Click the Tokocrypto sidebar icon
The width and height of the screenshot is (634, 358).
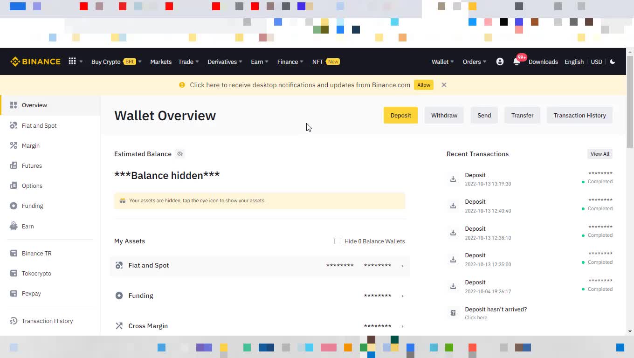pyautogui.click(x=14, y=273)
